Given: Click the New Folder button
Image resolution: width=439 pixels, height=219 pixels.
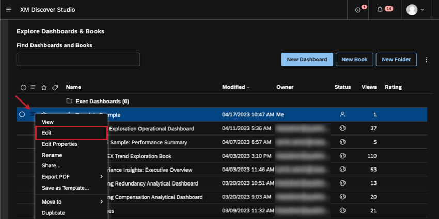Looking at the screenshot, I should pyautogui.click(x=396, y=59).
